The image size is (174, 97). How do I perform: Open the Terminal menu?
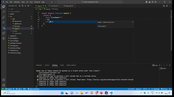(37, 2)
